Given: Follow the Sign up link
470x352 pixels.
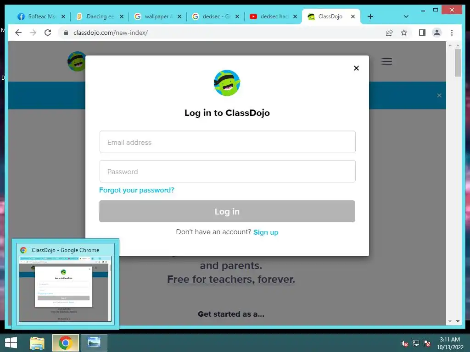Looking at the screenshot, I should [x=266, y=232].
